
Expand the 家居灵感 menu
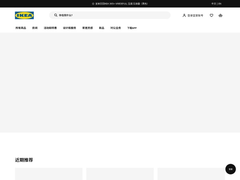click(87, 28)
